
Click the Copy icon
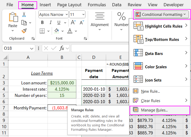[24, 23]
